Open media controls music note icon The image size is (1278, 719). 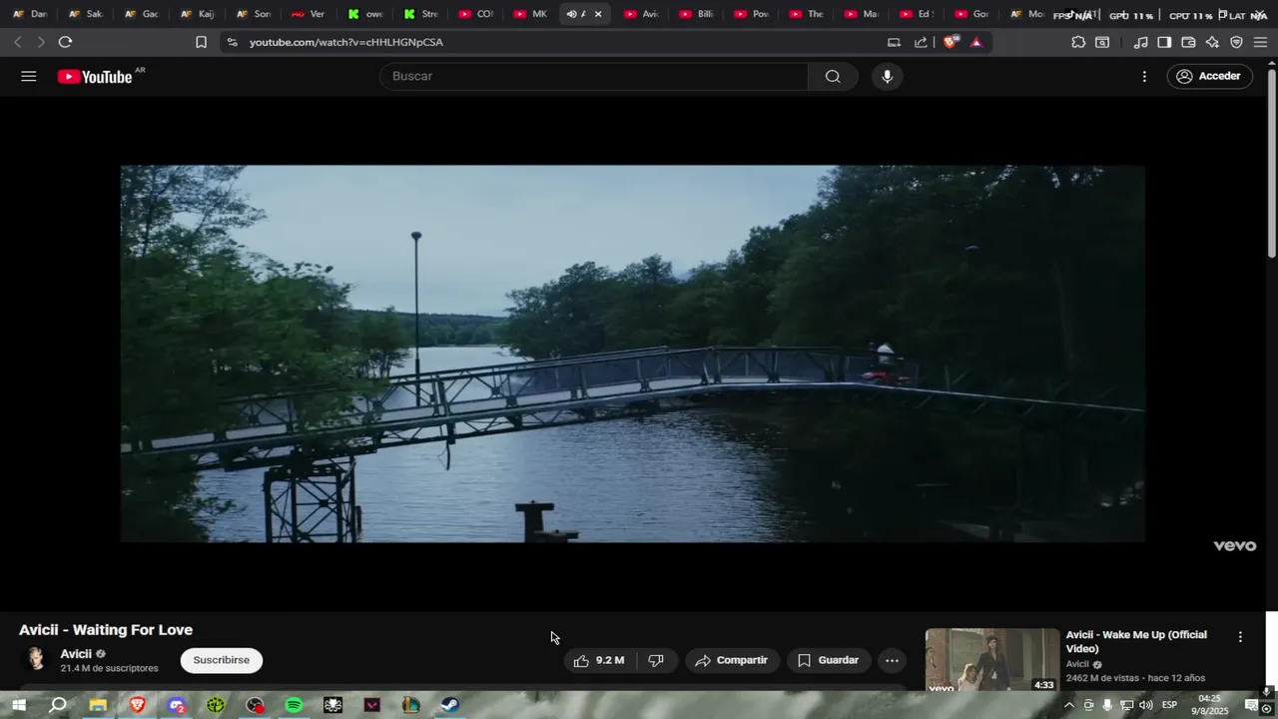(1140, 42)
